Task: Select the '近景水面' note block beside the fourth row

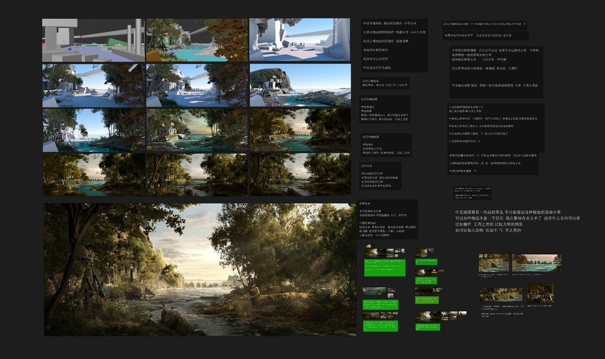Action: point(381,176)
